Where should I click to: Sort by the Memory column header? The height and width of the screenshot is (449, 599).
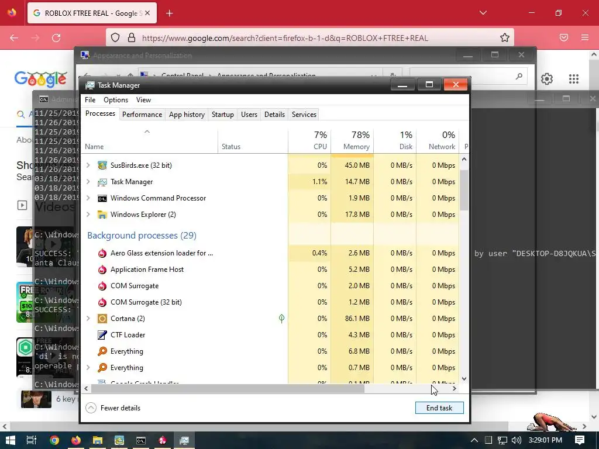[x=352, y=140]
